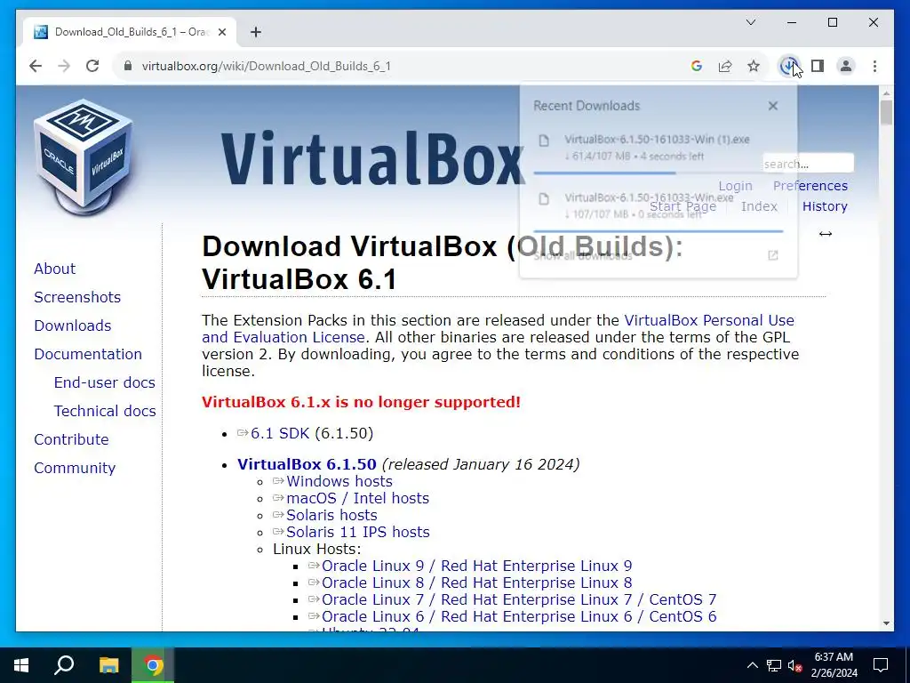Viewport: 910px width, 683px height.
Task: Open Oracle Linux 7 / CentOS 7 link
Action: (x=519, y=599)
